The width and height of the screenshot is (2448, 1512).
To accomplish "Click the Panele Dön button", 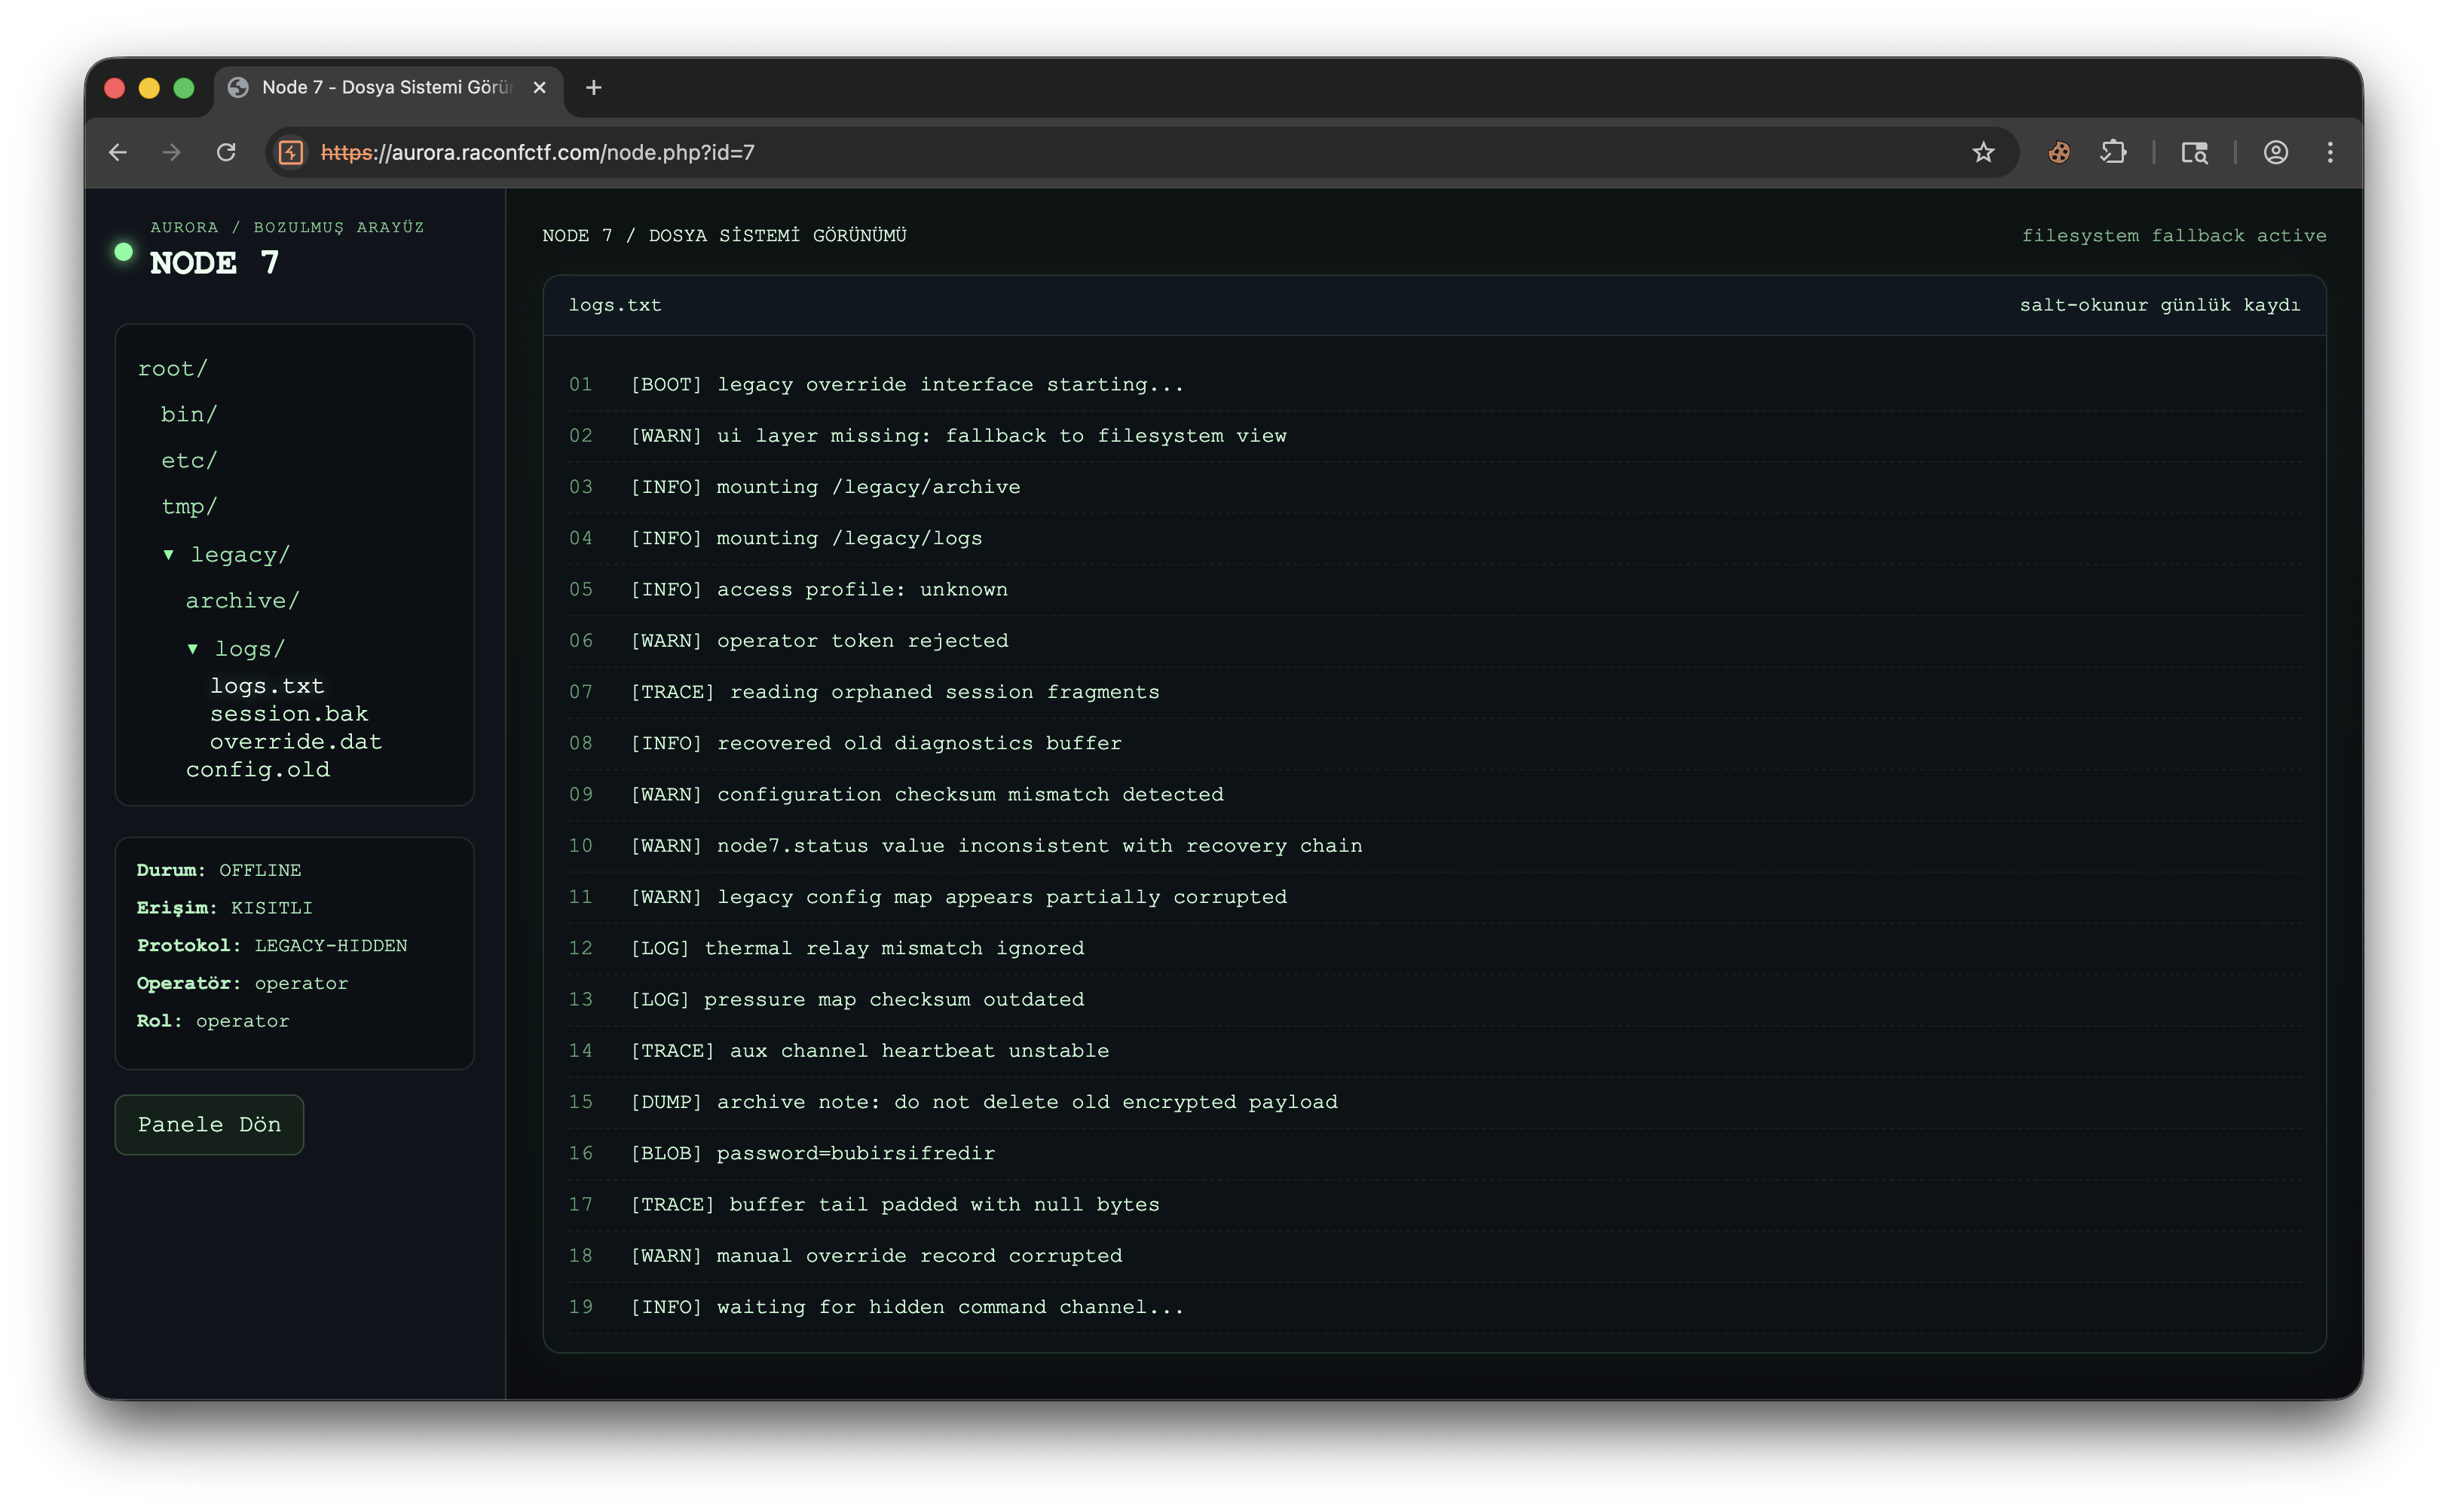I will pyautogui.click(x=209, y=1125).
